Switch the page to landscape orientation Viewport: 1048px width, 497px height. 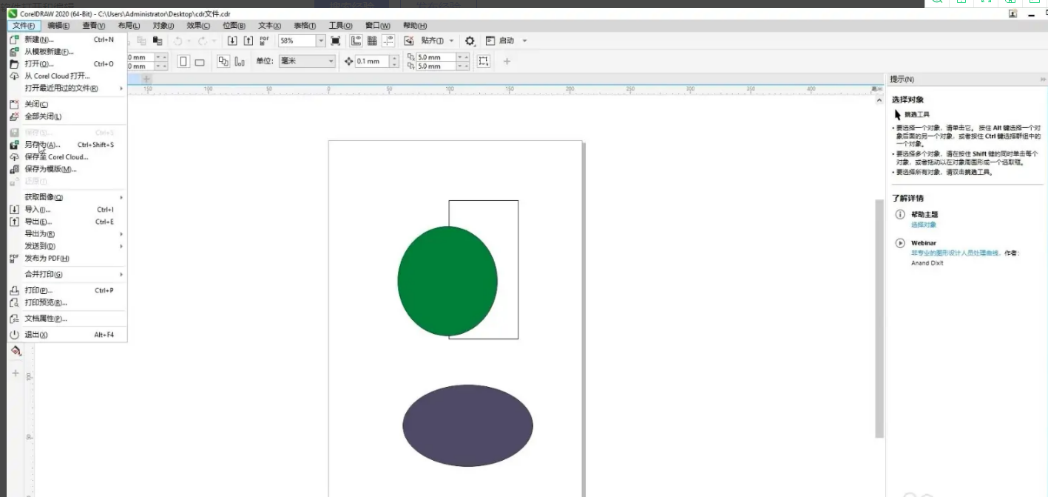point(200,61)
